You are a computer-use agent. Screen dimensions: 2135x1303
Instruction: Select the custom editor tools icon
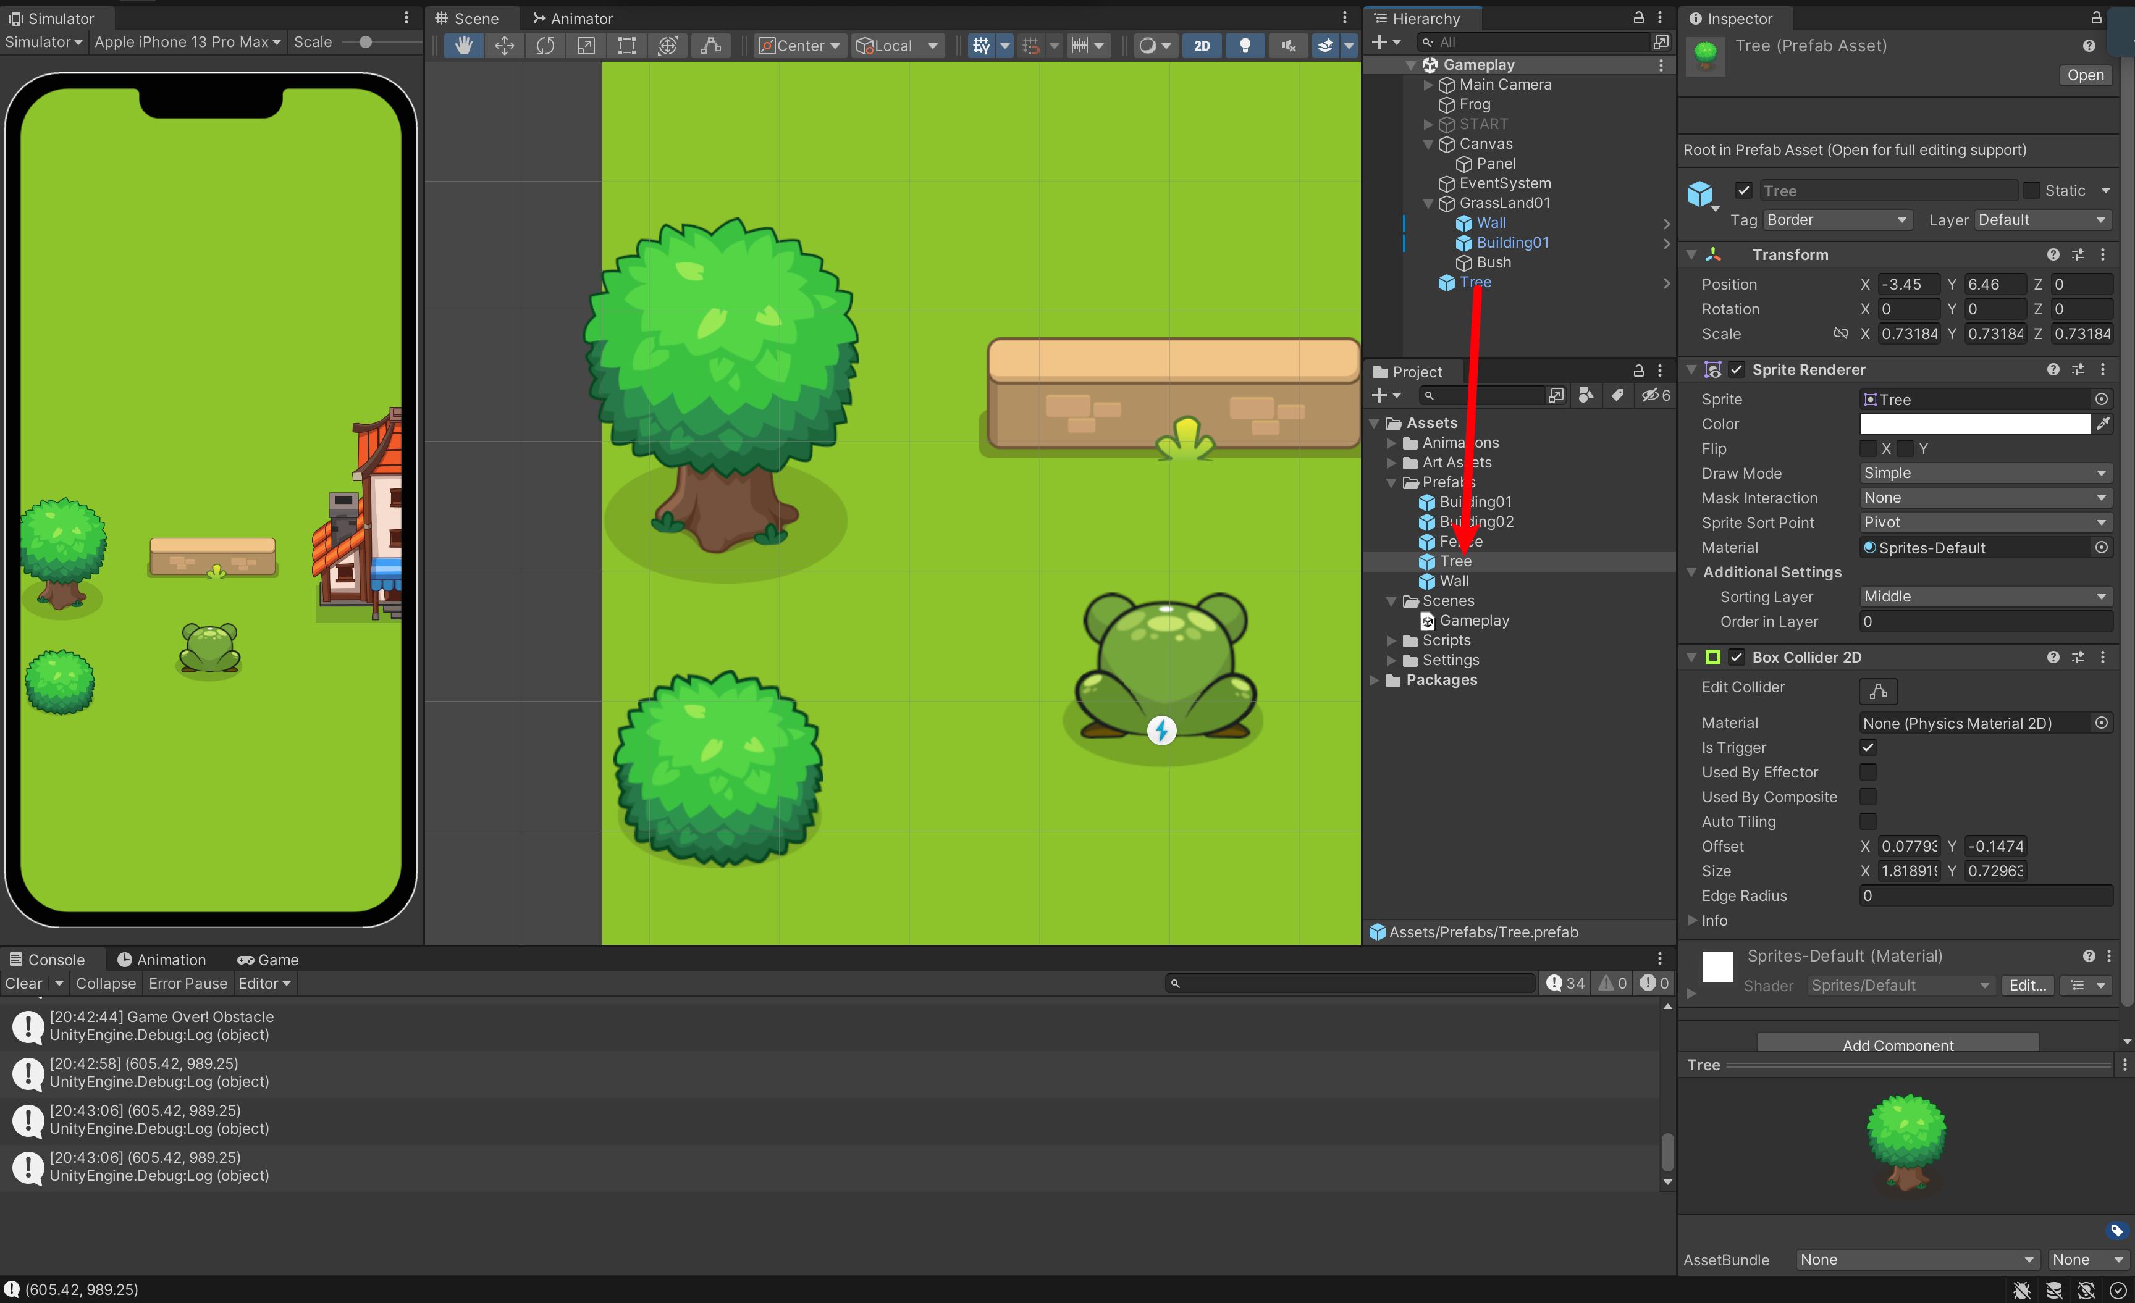coord(710,45)
